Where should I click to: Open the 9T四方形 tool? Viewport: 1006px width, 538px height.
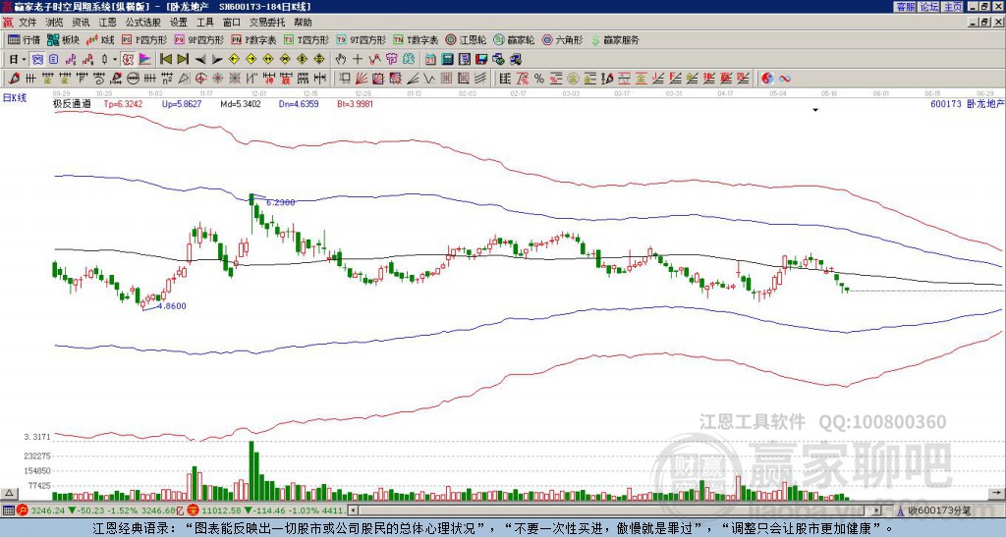click(x=362, y=39)
